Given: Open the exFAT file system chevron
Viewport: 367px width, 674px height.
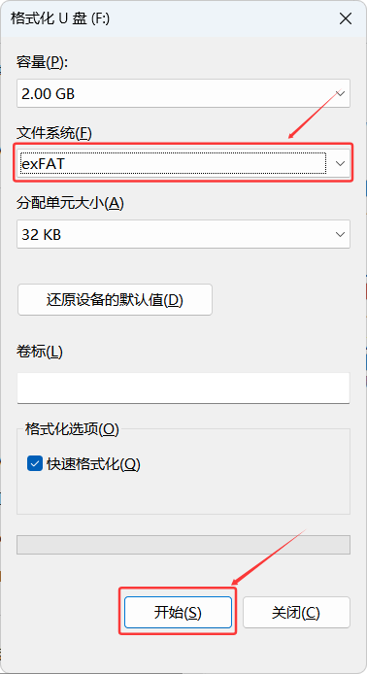Looking at the screenshot, I should (340, 163).
